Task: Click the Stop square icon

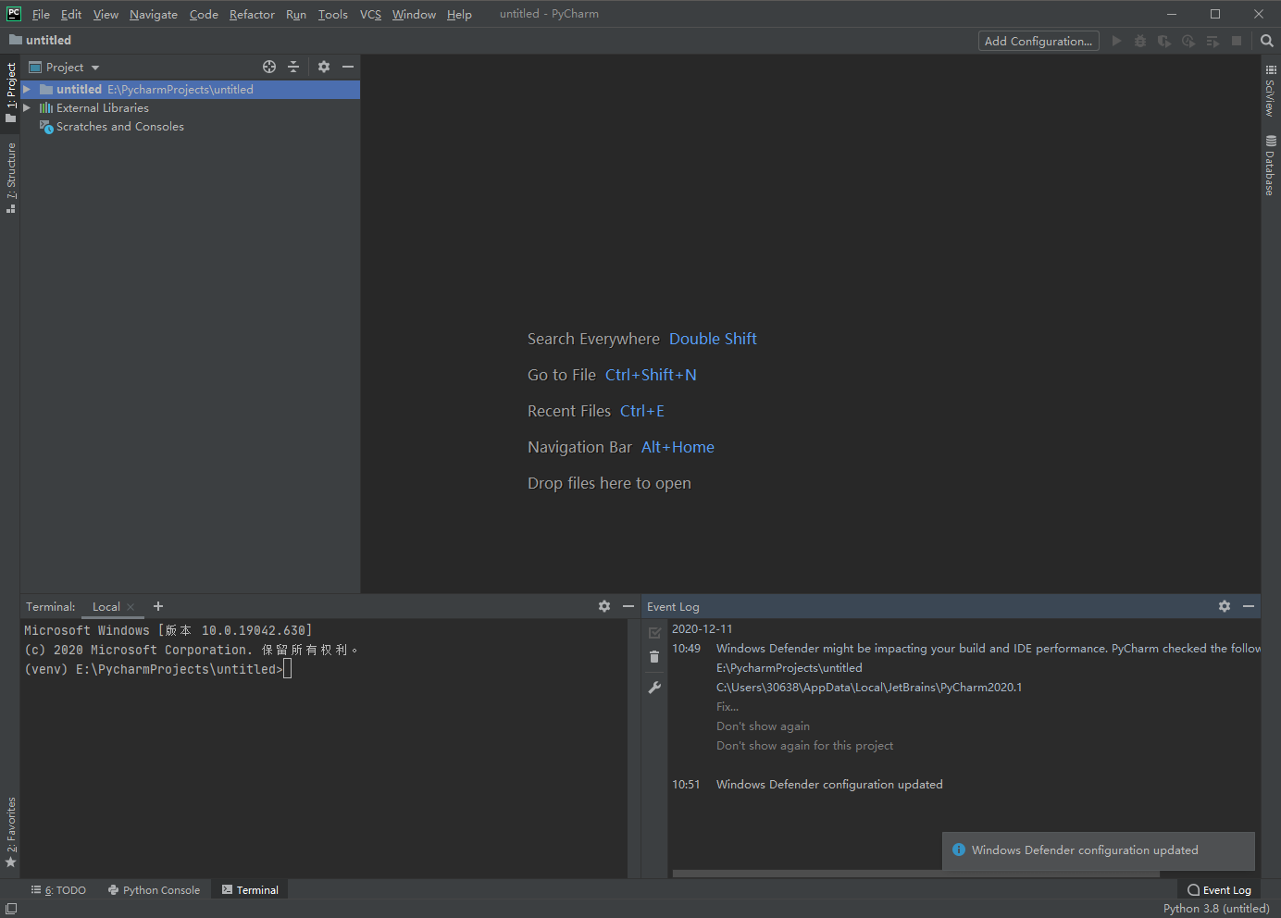Action: click(1237, 41)
